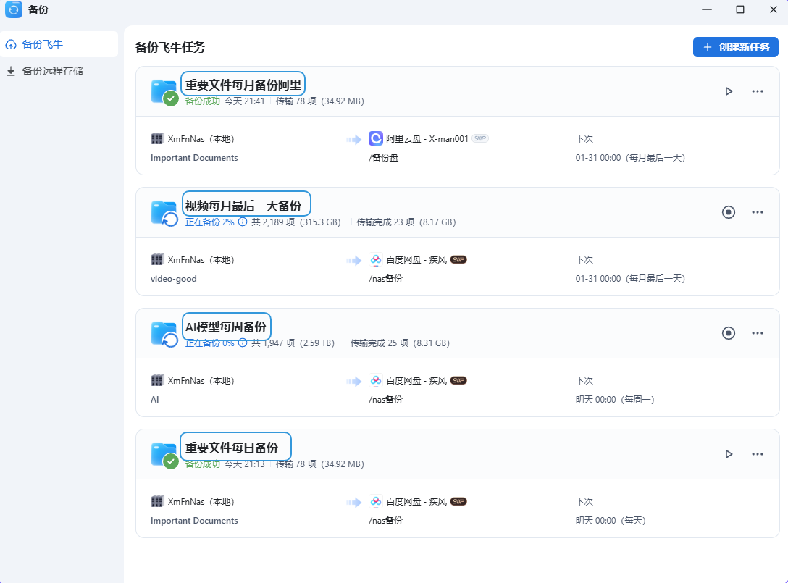Click SVIP badge in 视频每月最后一天备份 card

pos(458,260)
